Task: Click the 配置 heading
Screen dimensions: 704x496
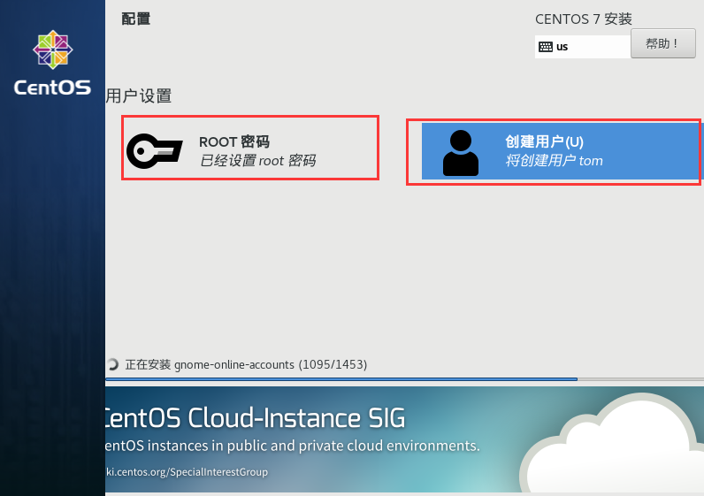Action: 136,19
